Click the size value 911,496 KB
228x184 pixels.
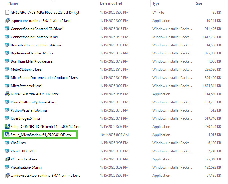click(x=213, y=29)
